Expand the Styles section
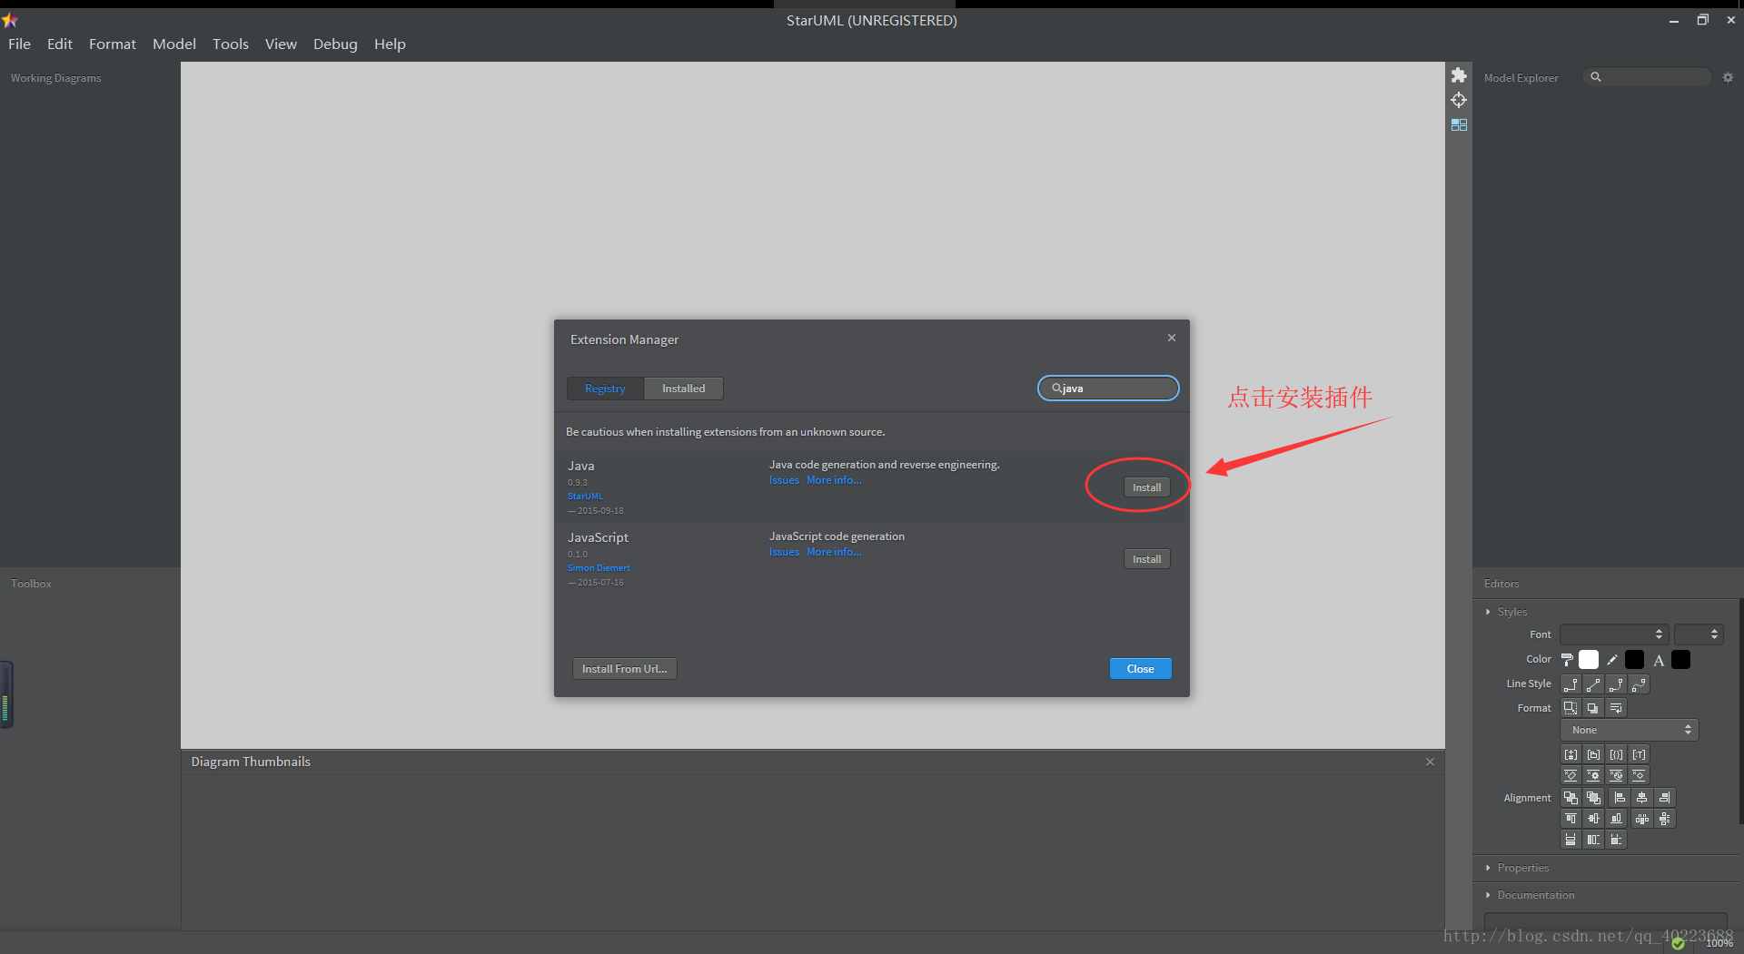 point(1507,612)
